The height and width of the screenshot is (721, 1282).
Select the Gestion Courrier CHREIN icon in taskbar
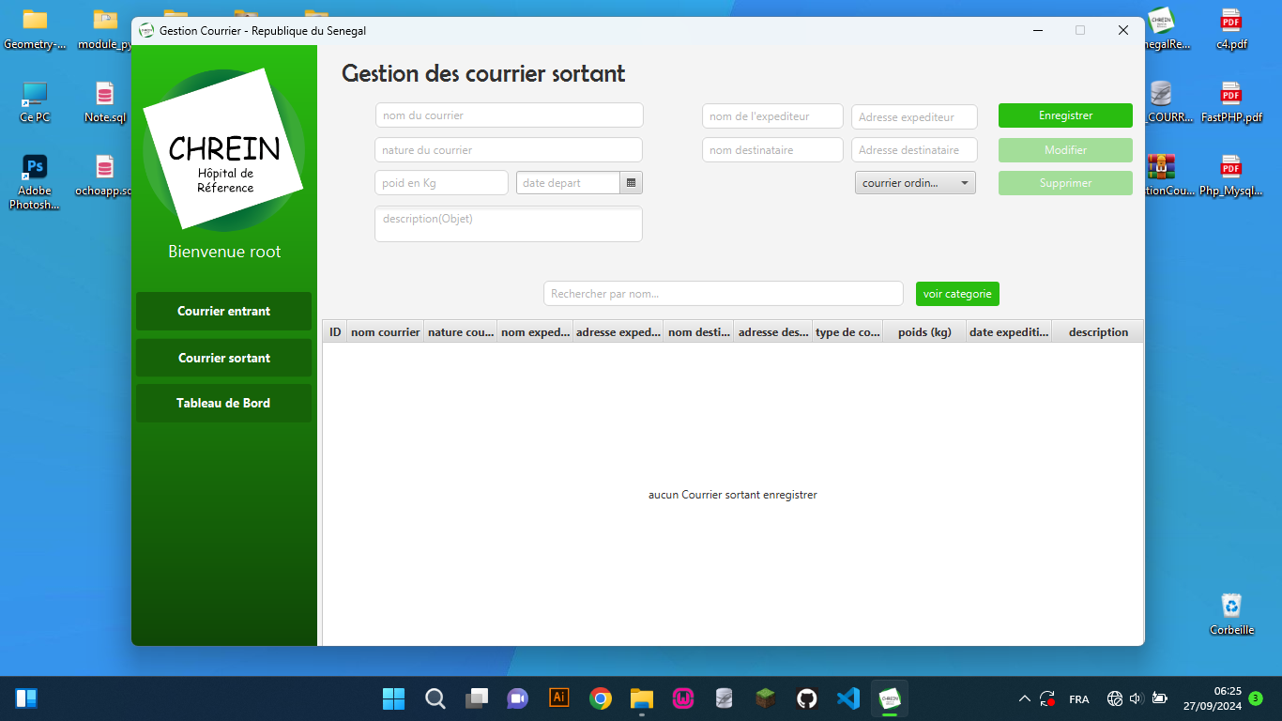pos(888,698)
